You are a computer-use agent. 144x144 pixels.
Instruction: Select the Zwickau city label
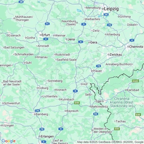click(116, 55)
